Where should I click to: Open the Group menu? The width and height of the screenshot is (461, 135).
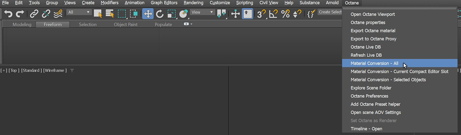pos(52,3)
